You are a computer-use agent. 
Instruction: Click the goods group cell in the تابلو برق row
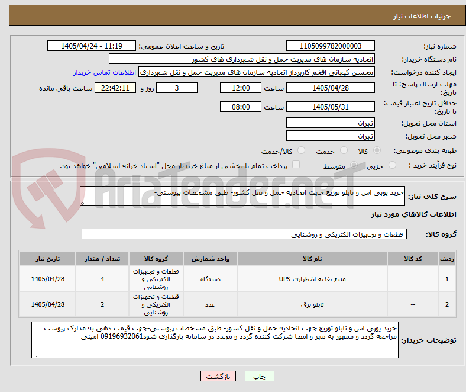tap(156, 304)
